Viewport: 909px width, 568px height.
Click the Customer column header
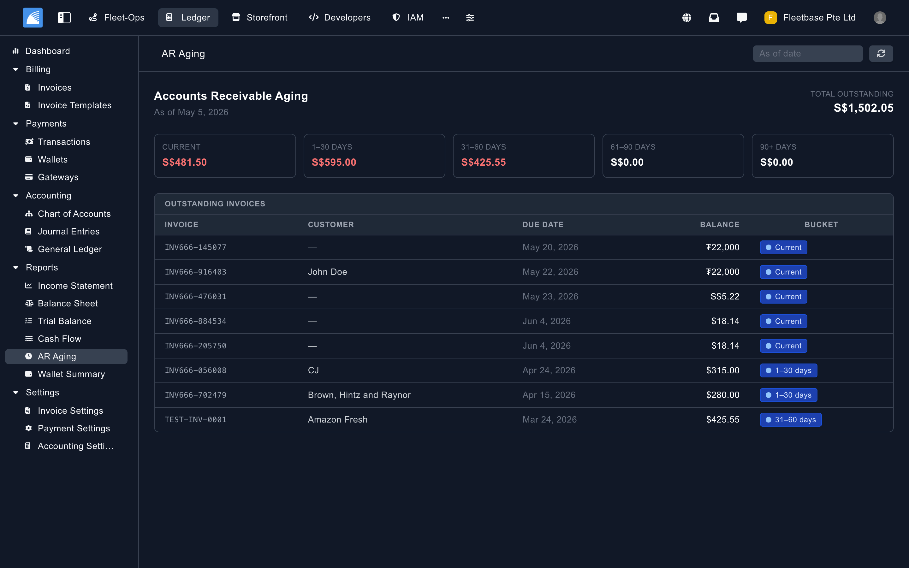point(331,225)
